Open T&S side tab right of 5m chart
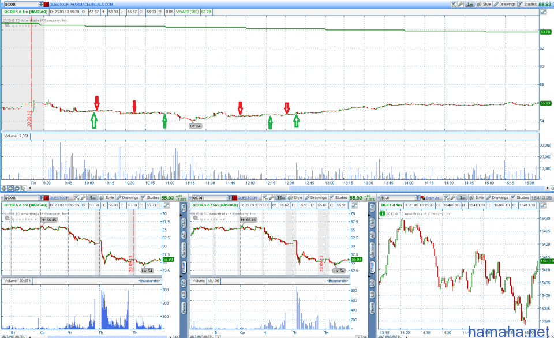Screen dimensions: 554x338 (184, 223)
